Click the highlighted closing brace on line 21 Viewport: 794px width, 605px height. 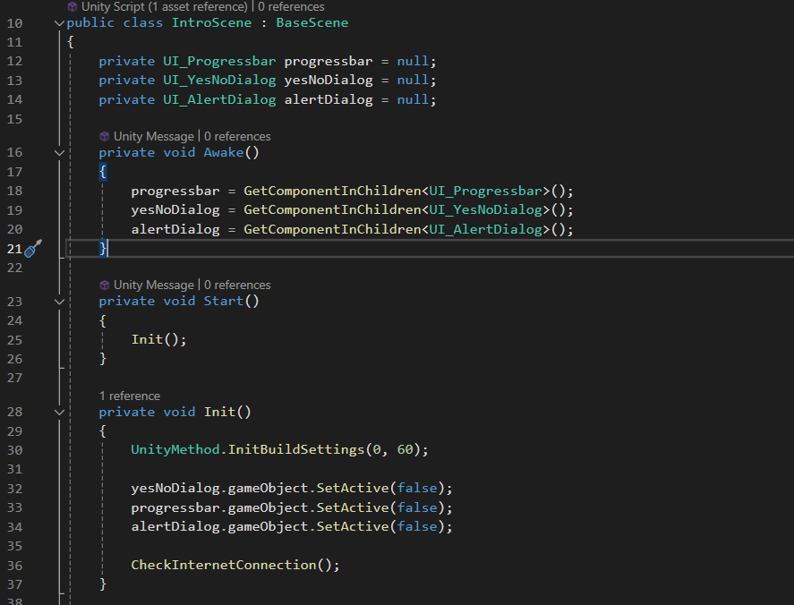pyautogui.click(x=103, y=249)
